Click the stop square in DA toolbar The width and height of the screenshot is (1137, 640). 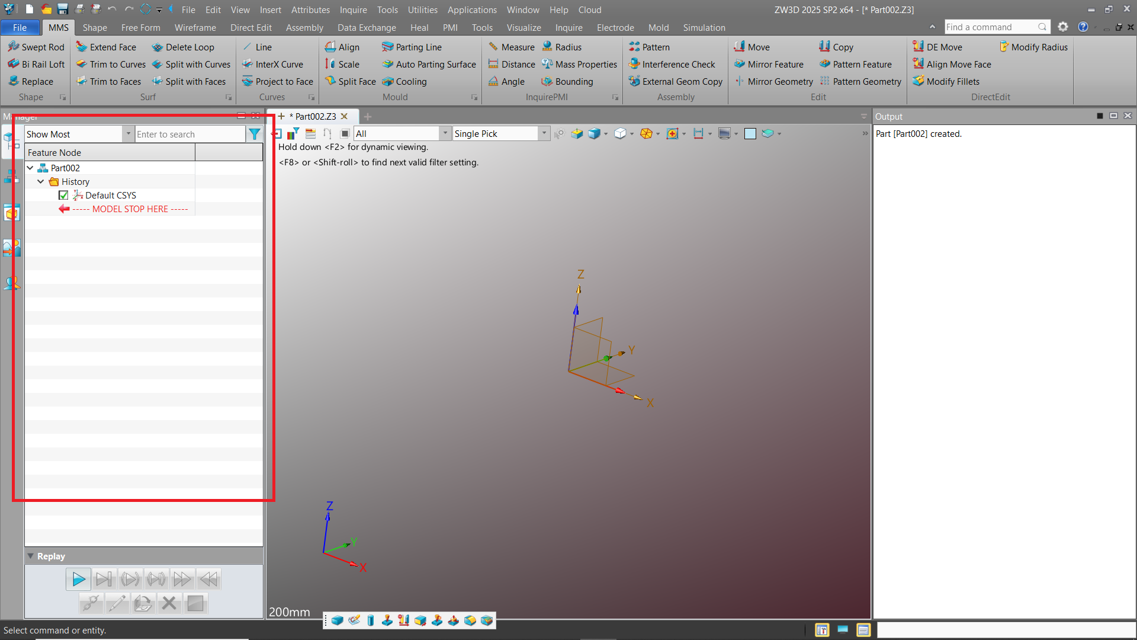(345, 134)
